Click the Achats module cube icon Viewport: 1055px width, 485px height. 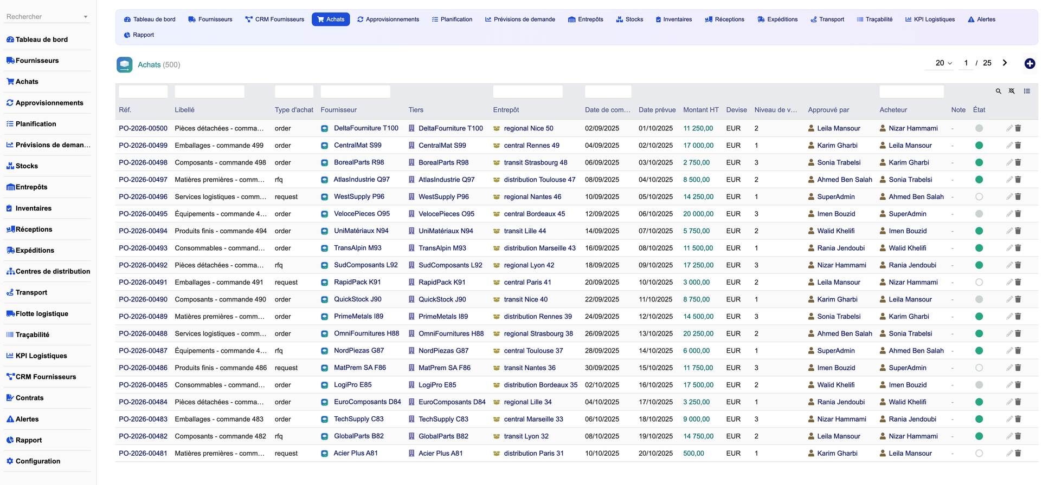[x=125, y=65]
